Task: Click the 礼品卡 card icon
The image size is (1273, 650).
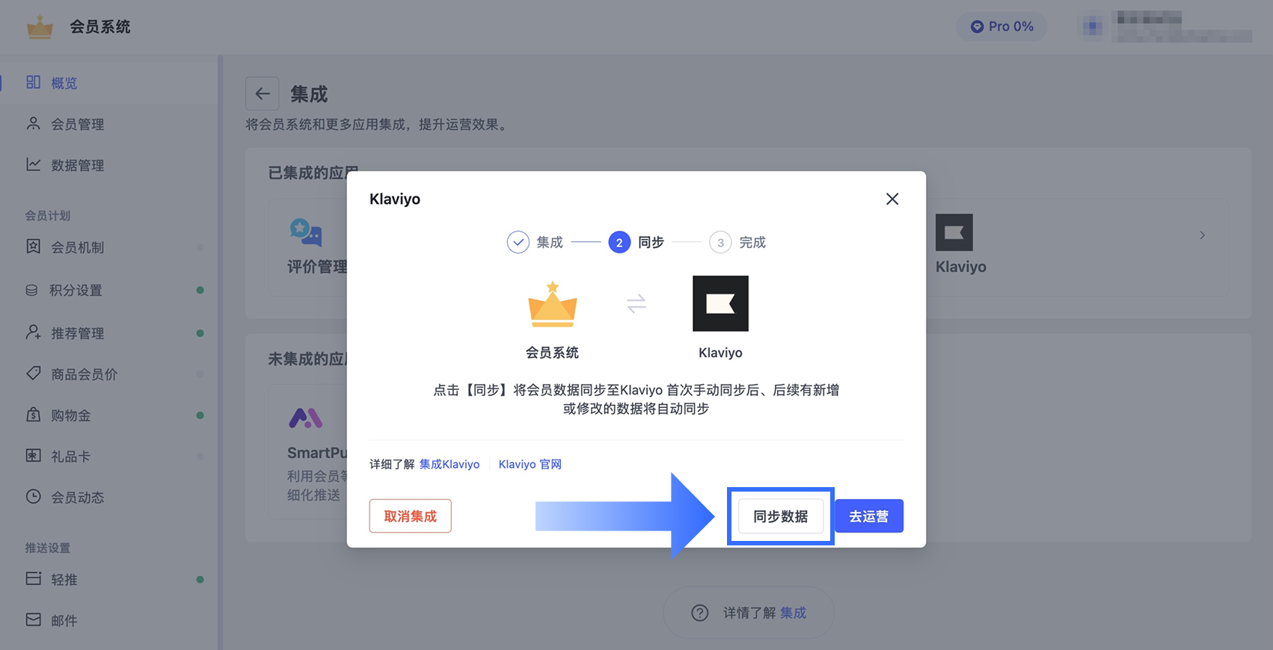Action: tap(34, 456)
